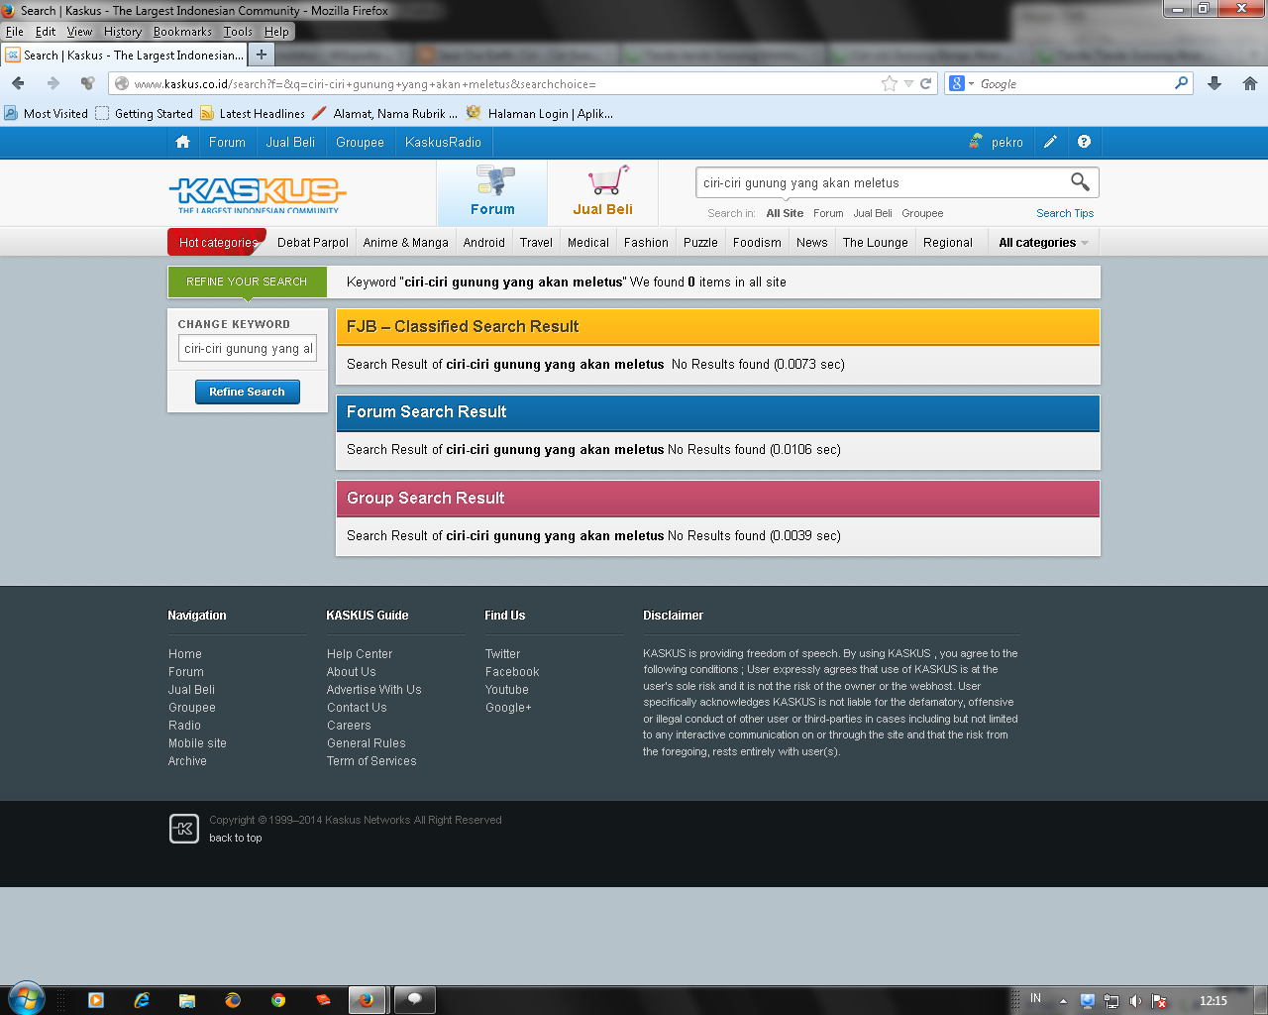Open the Search Tips link

point(1065,213)
